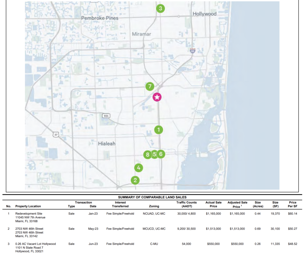Select the 0.26 AC Vacant Lot Hollywood entry

pos(35,244)
